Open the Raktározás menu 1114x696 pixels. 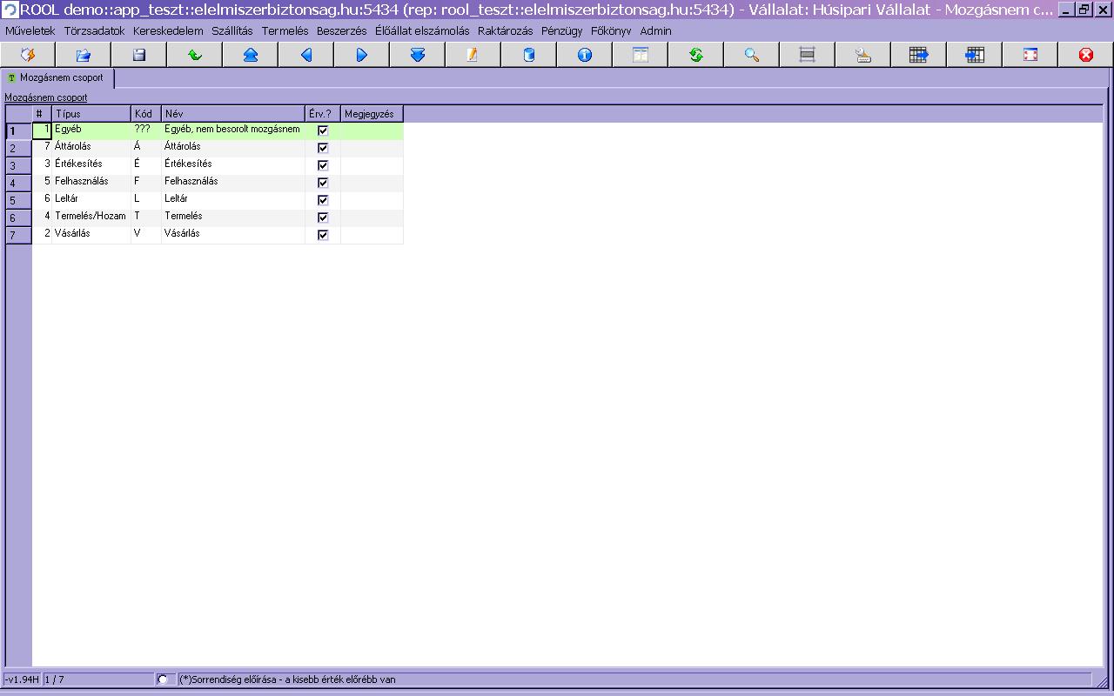(x=506, y=30)
